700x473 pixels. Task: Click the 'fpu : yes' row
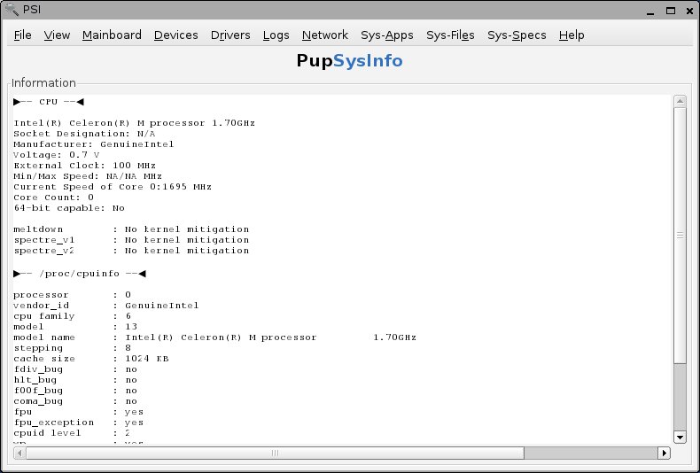pos(79,412)
